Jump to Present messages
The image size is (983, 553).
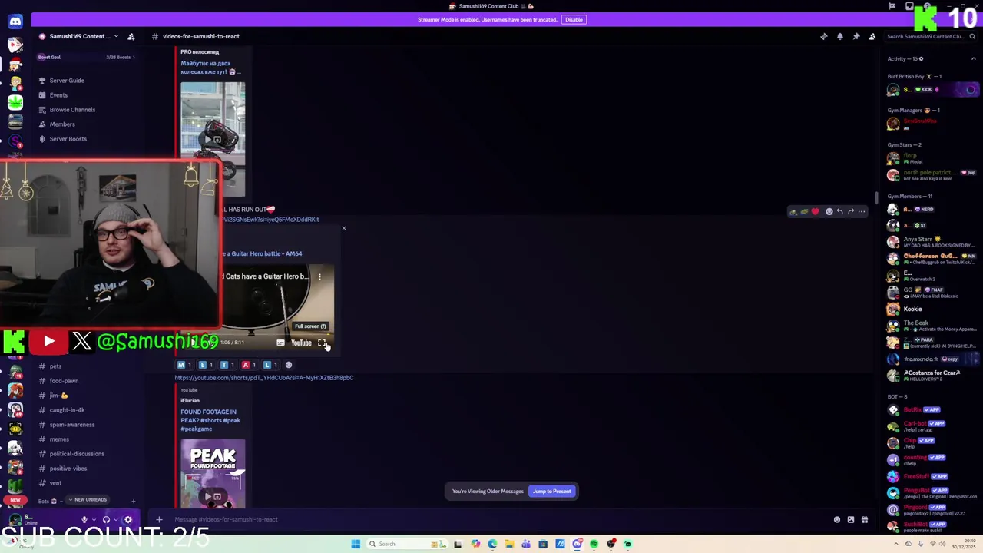click(x=552, y=492)
